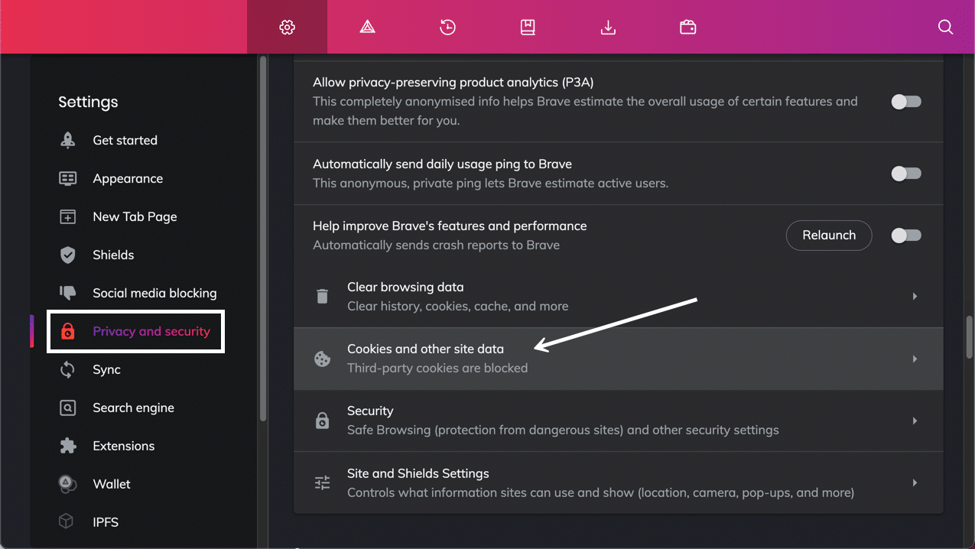Click the search magnifier icon
Image resolution: width=975 pixels, height=549 pixels.
(946, 27)
